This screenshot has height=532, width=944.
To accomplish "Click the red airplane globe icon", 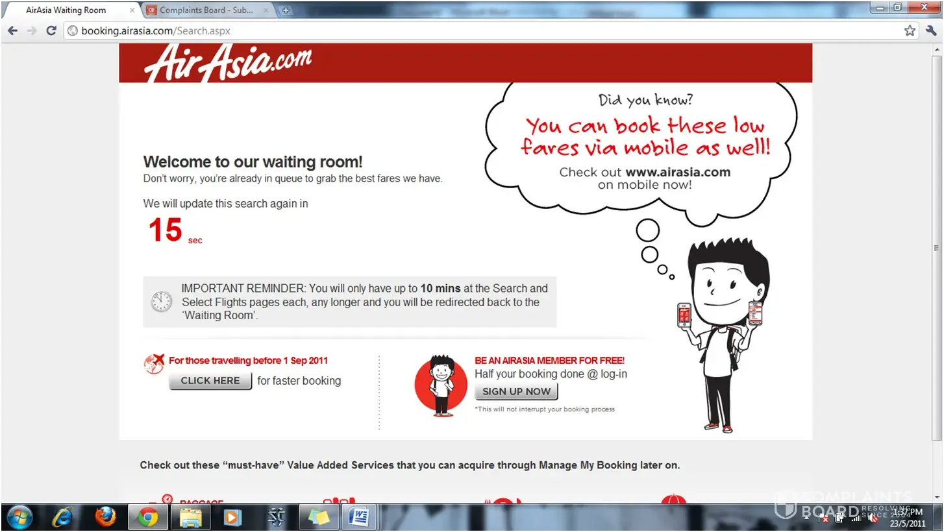I will click(x=154, y=364).
